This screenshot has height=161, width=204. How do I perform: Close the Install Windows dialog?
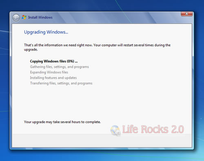coord(186,14)
